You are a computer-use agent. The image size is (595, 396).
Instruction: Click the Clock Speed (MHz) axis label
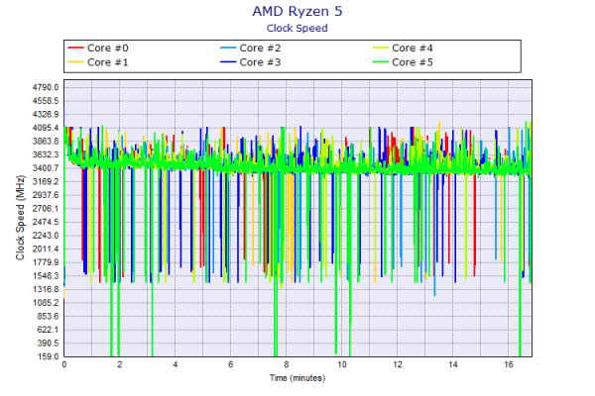click(20, 218)
